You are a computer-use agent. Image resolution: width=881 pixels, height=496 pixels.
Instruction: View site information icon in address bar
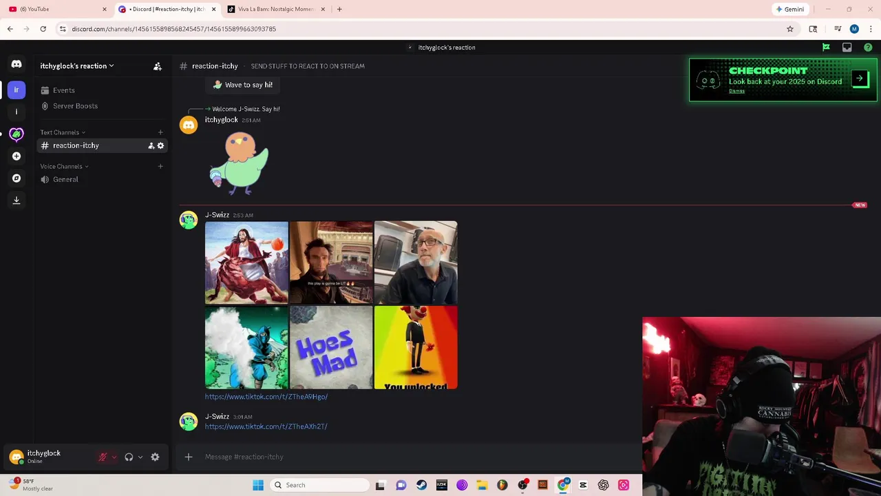63,29
